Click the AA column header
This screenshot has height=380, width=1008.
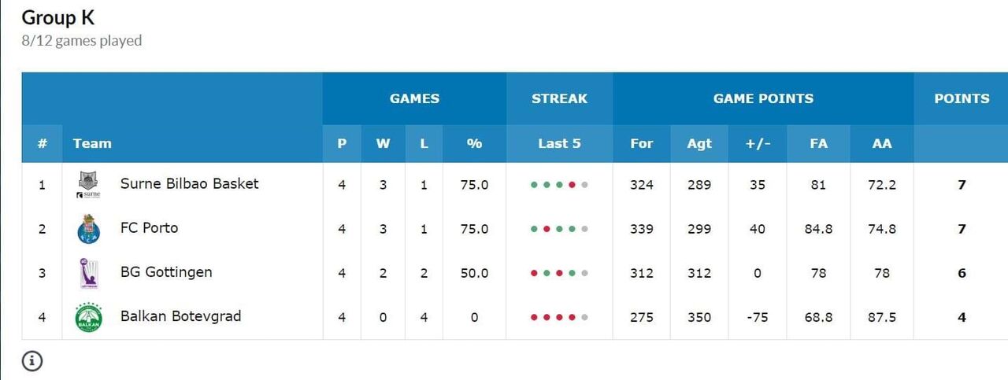(882, 143)
